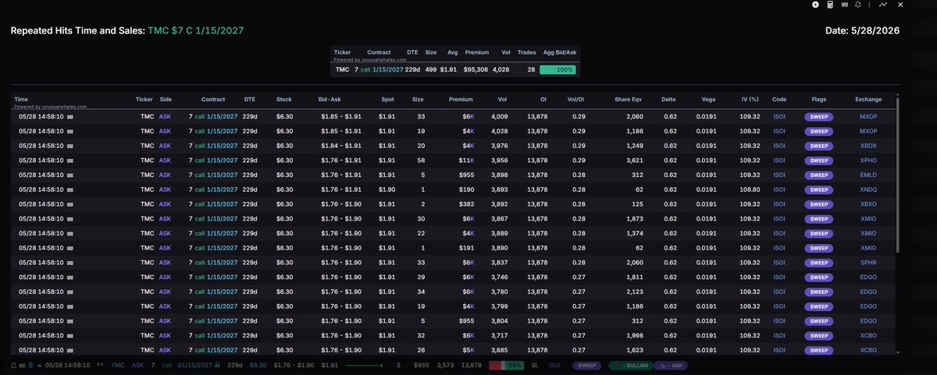Click flow icon beside time in 3,746 volume row
This screenshot has height=375, width=937.
(x=70, y=276)
